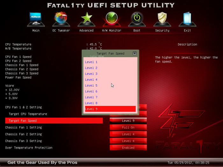The height and width of the screenshot is (167, 223).
Task: Select the Target Fan Speed row
Action: coord(54,121)
